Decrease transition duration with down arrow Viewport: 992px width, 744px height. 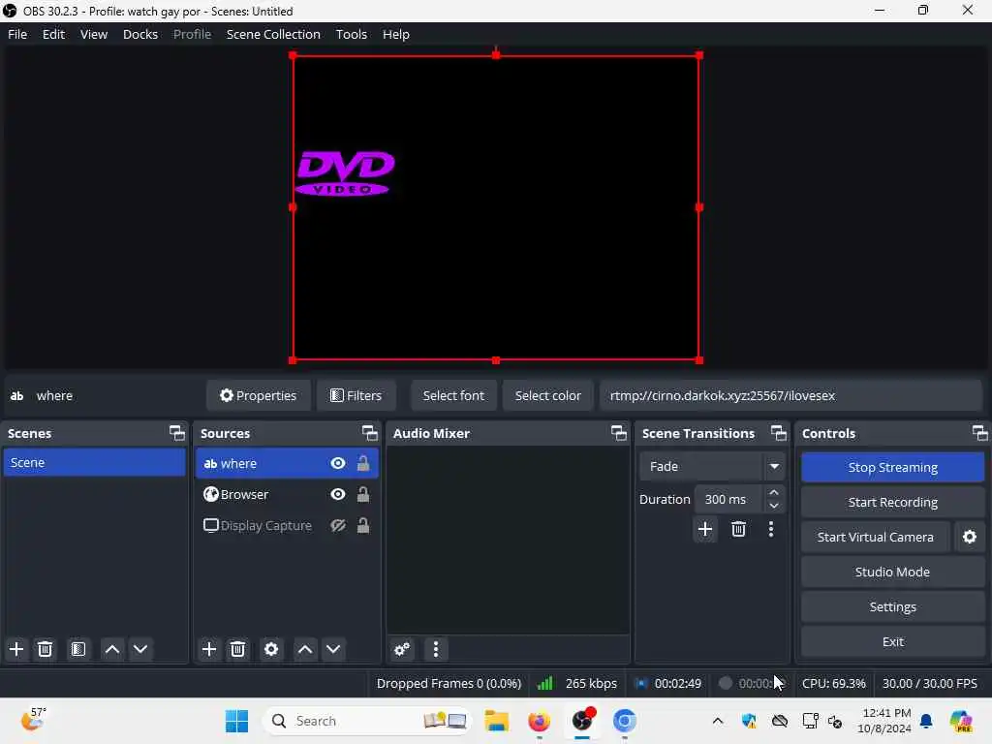(x=773, y=506)
